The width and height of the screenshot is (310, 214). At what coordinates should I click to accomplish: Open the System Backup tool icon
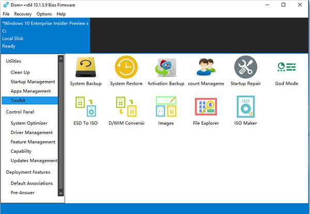click(86, 67)
